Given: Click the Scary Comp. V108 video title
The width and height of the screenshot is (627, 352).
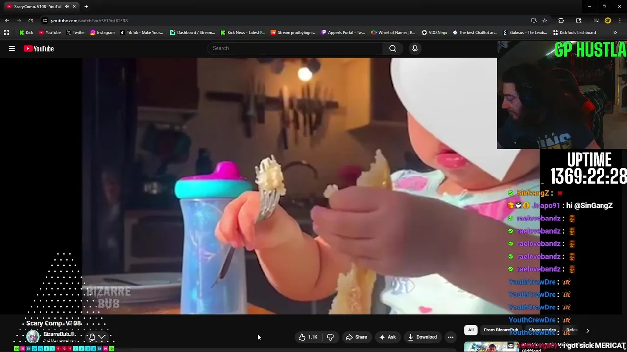Looking at the screenshot, I should [x=54, y=323].
